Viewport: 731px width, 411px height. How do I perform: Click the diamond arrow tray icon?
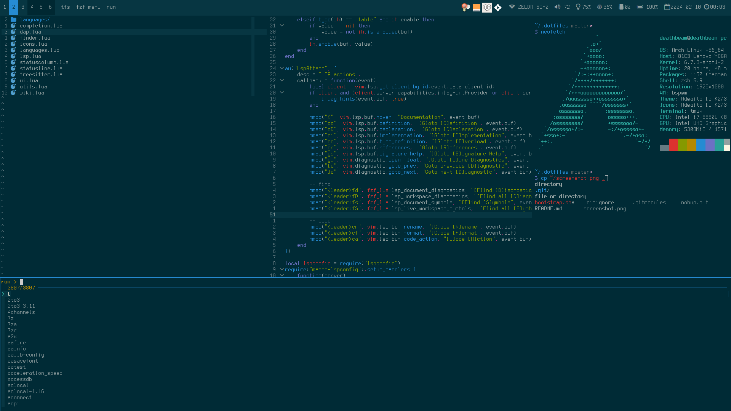coord(498,7)
